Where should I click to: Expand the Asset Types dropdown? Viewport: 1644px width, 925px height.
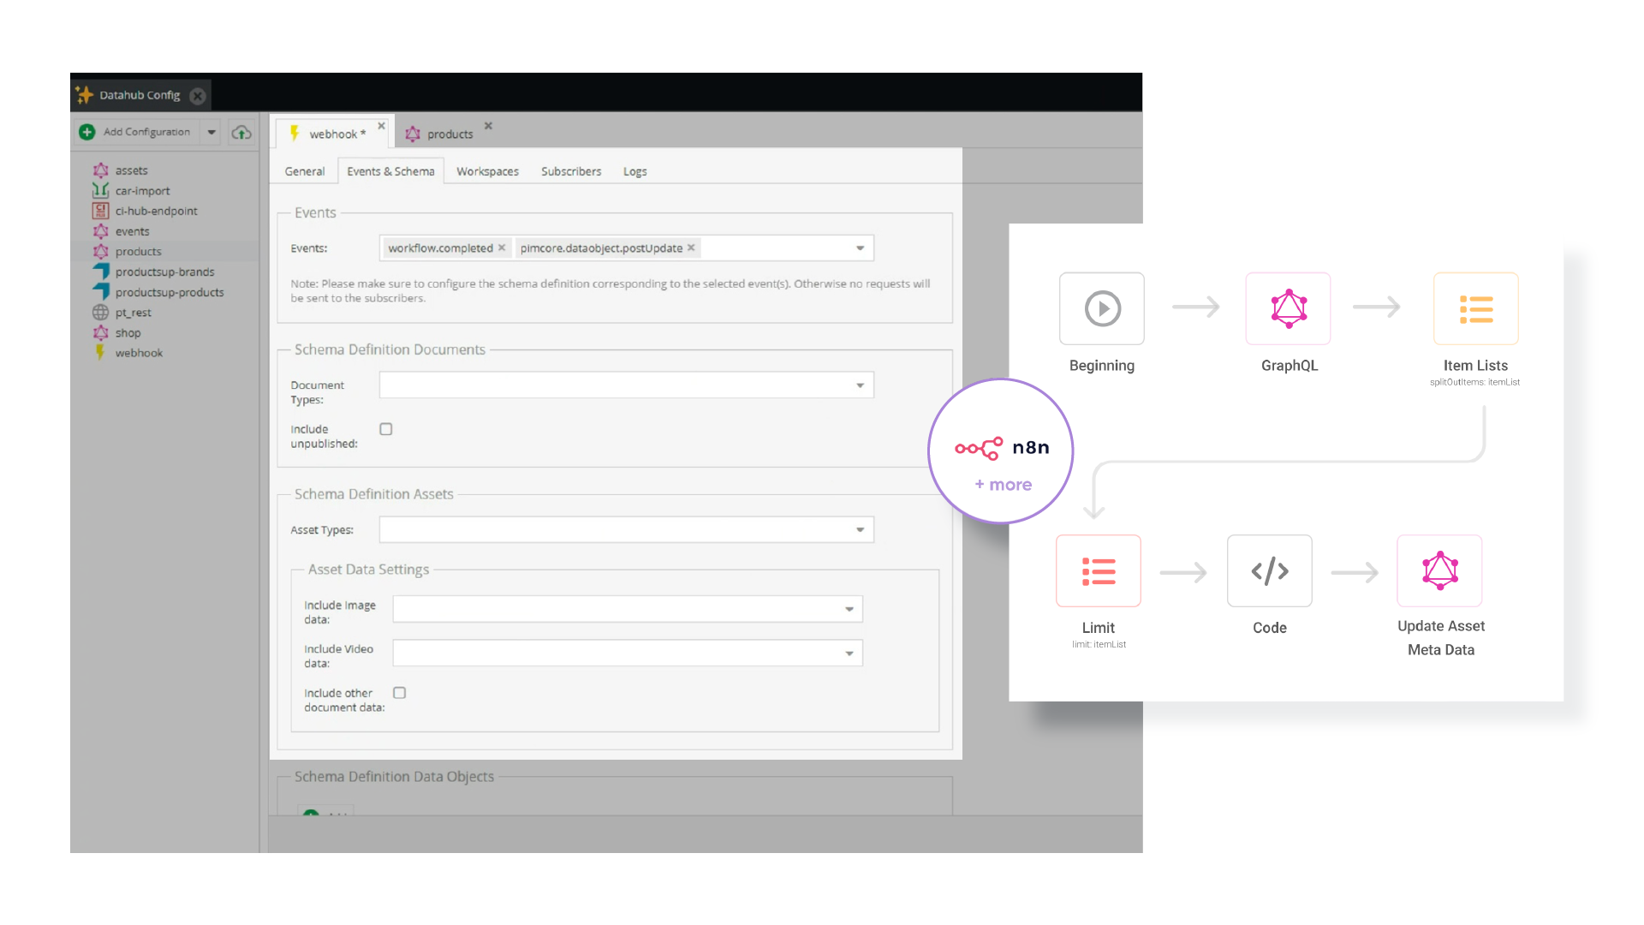coord(861,530)
